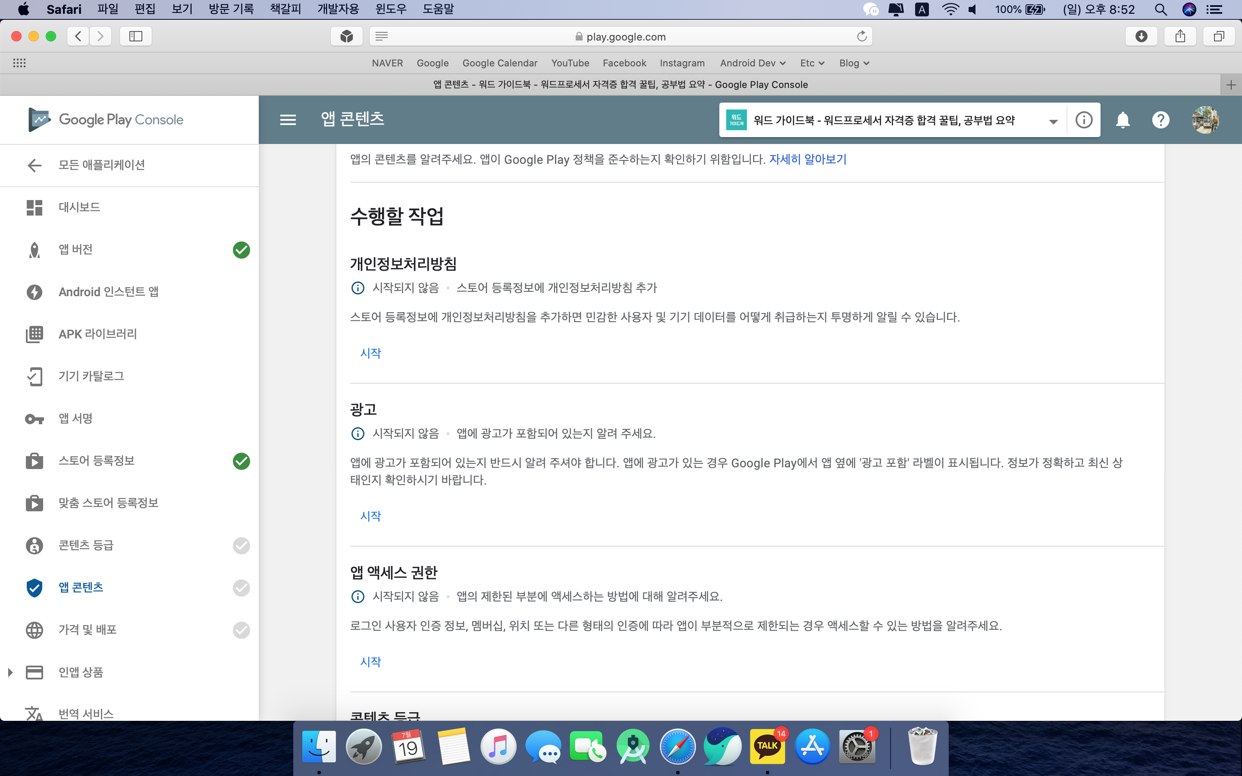Image resolution: width=1242 pixels, height=776 pixels.
Task: Toggle the hamburger navigation menu
Action: pos(288,120)
